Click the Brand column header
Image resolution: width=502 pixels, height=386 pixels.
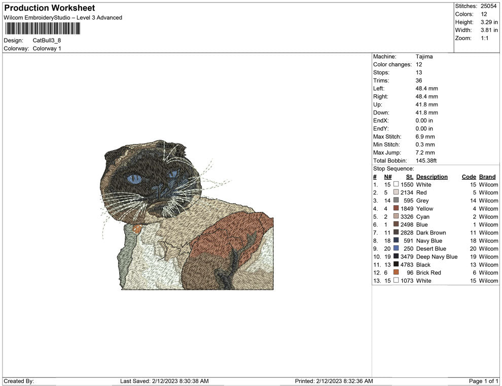[x=487, y=177]
